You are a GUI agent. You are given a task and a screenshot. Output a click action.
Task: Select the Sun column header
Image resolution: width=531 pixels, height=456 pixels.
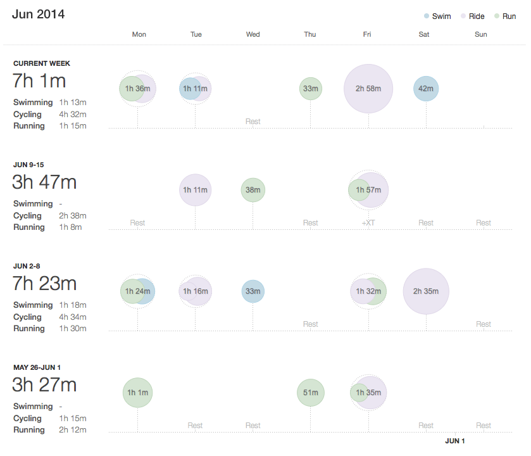coord(480,34)
